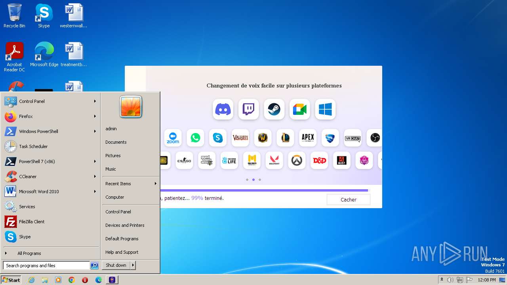Click the Cacher button in installer
The height and width of the screenshot is (285, 507).
pyautogui.click(x=349, y=199)
